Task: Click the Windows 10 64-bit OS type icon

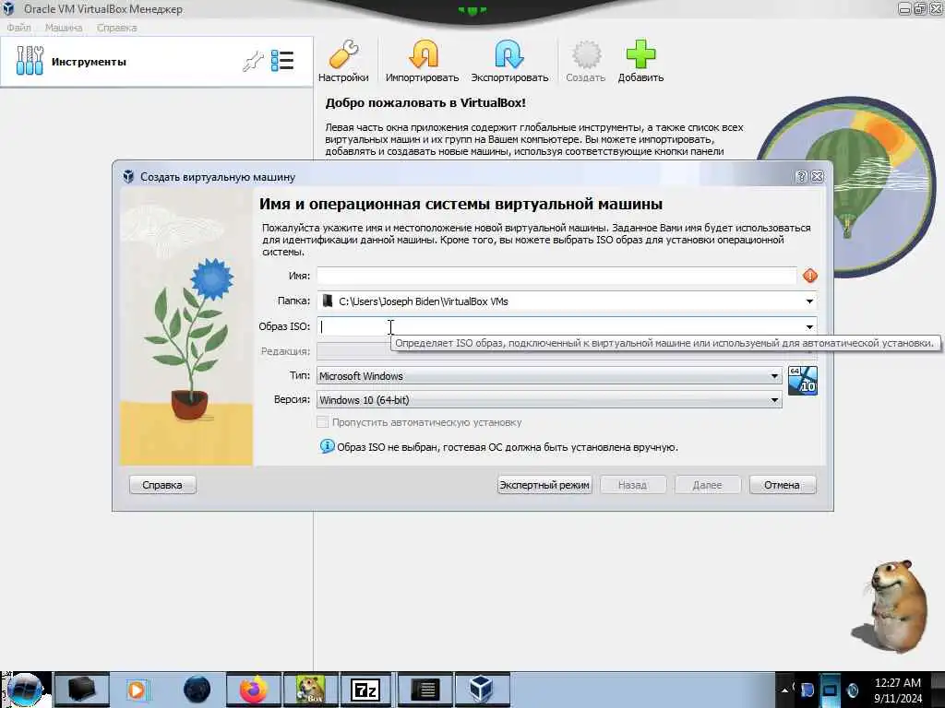Action: click(x=803, y=381)
